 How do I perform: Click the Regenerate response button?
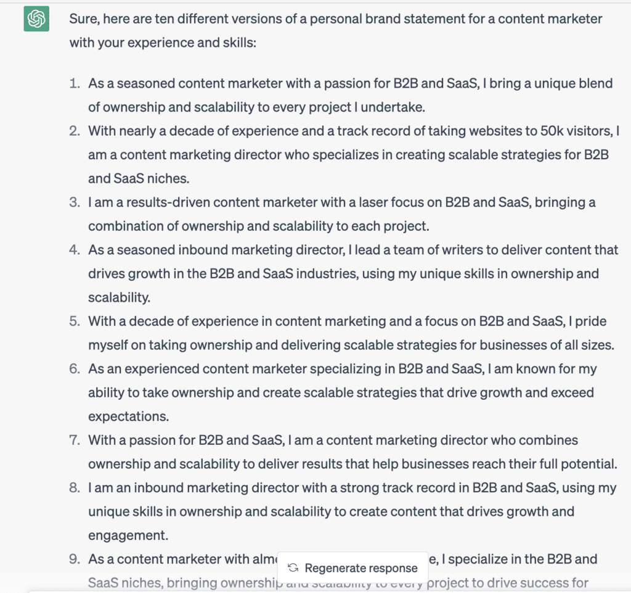point(352,568)
